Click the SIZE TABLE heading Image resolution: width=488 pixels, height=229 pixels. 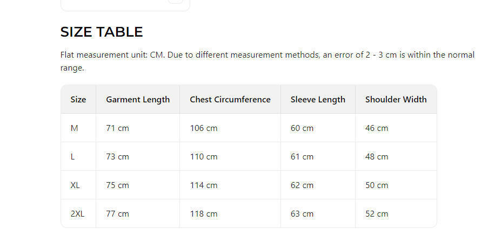(102, 32)
